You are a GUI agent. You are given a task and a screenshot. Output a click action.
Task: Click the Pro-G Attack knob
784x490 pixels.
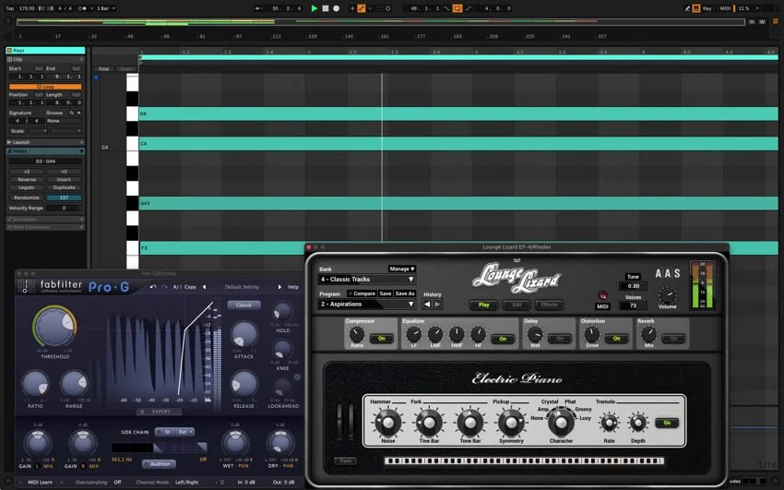point(244,335)
